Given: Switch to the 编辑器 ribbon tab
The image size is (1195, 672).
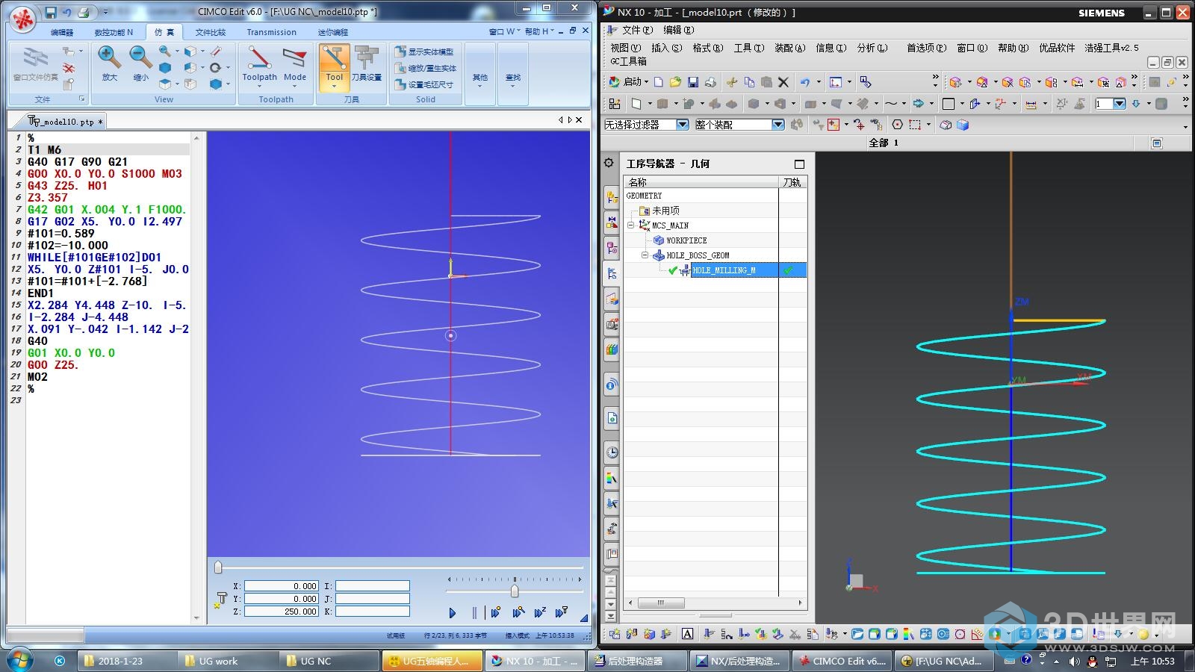Looking at the screenshot, I should pos(62,32).
